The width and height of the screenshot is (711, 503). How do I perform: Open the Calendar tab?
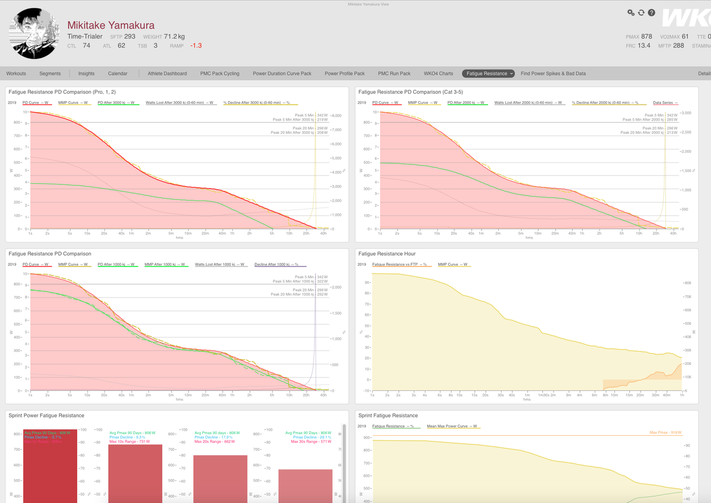[118, 73]
